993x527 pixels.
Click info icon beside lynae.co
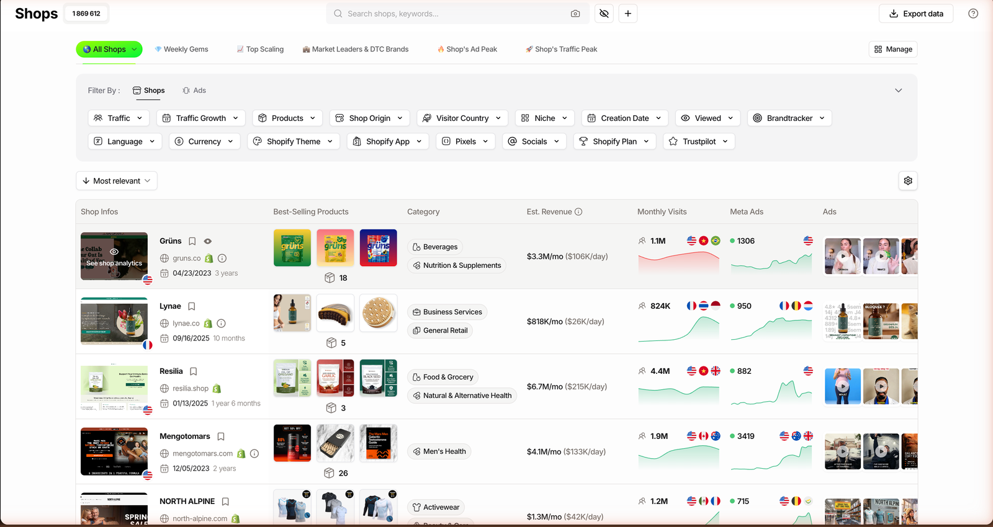pos(222,324)
